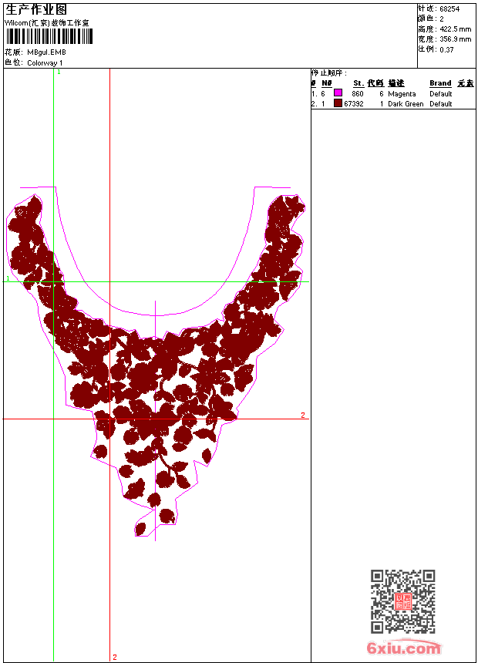Click the QR code image
The image size is (478, 663).
tap(402, 601)
